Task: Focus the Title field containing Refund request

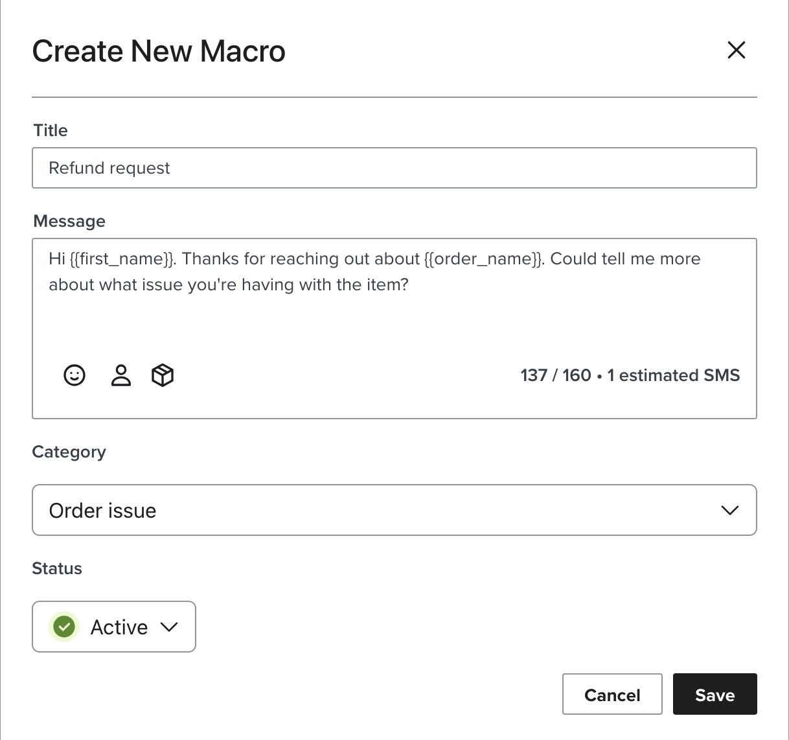Action: click(x=394, y=168)
